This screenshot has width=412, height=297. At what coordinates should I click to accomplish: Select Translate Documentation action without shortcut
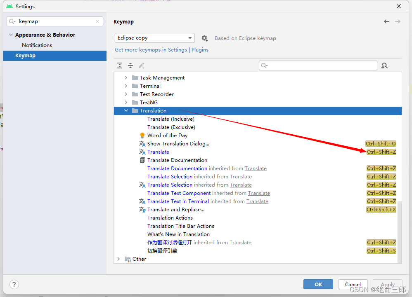[x=177, y=160]
